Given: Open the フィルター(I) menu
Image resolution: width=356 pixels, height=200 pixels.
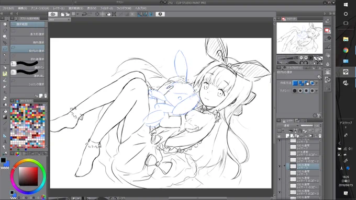Looking at the screenshot, I should click(106, 8).
